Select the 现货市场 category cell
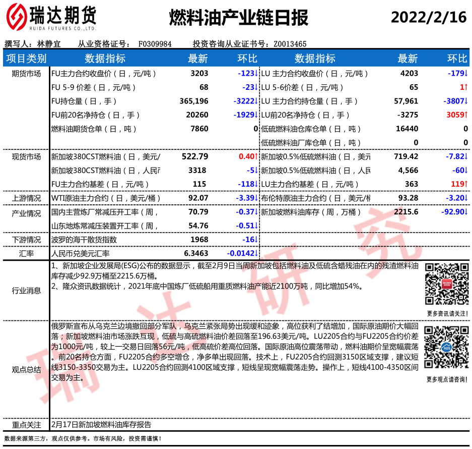The height and width of the screenshot is (449, 472). 26,157
